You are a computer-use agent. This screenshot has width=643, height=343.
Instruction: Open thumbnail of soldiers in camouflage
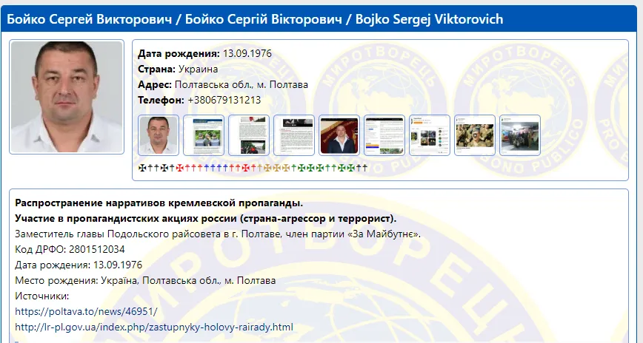[x=475, y=135]
